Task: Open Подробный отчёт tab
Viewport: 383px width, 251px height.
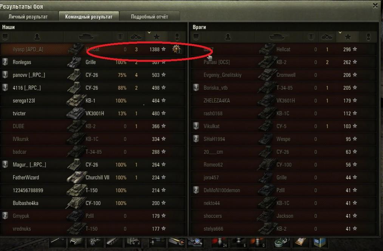Action: (150, 17)
